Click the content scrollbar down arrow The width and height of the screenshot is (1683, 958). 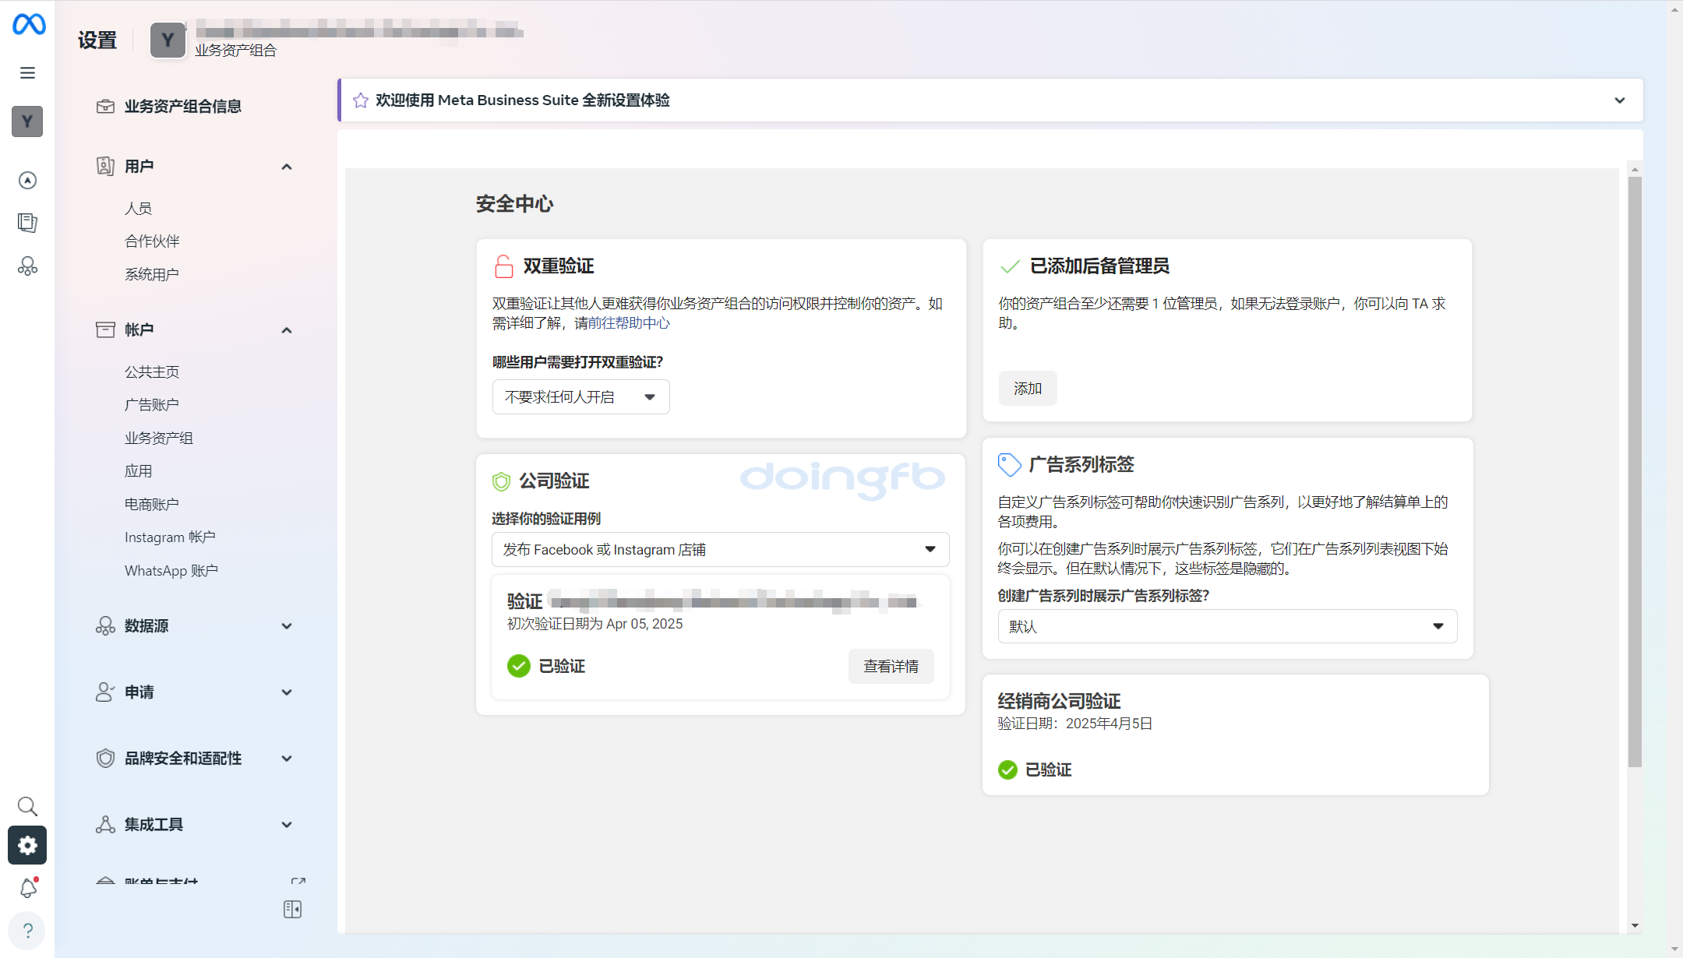click(x=1635, y=926)
